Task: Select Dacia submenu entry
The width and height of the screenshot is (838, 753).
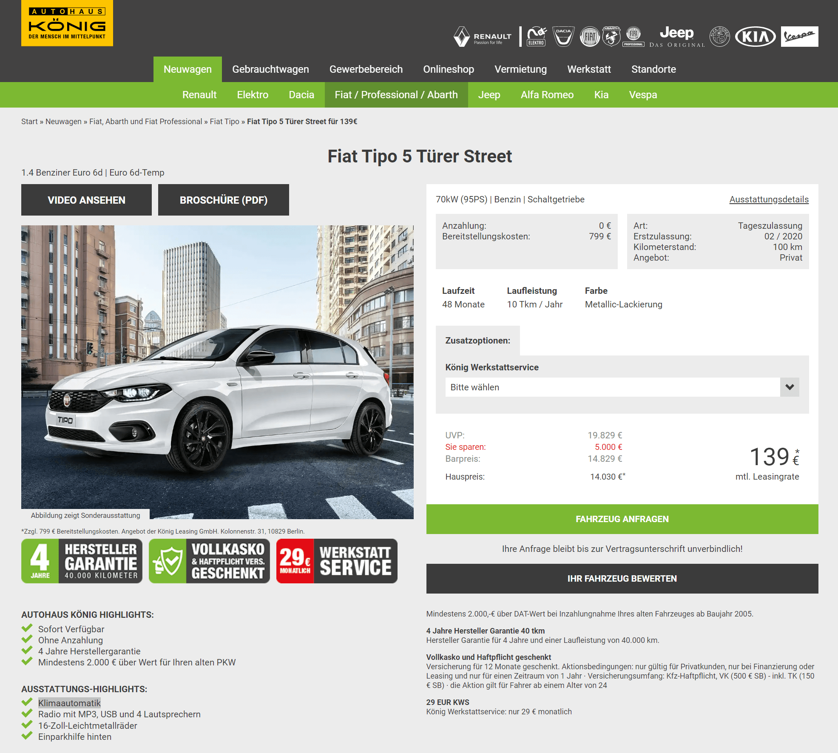Action: [x=301, y=95]
